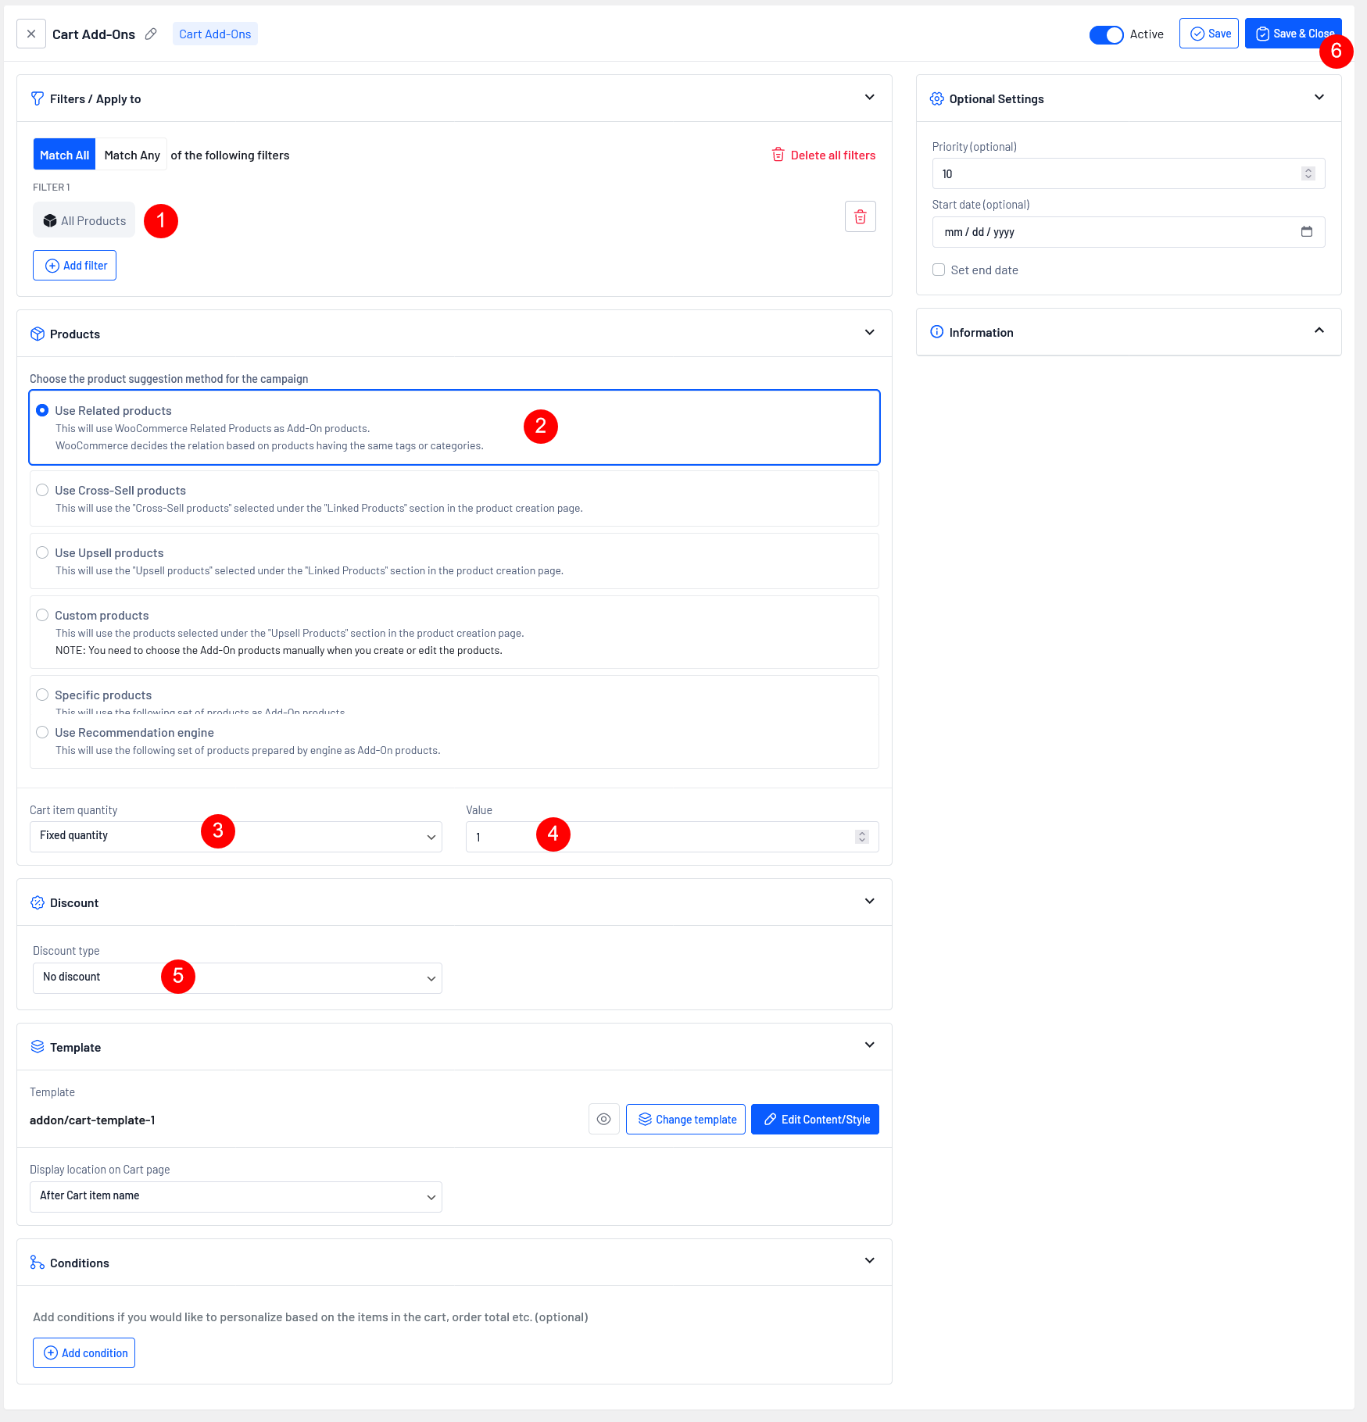Click the Add filter button
1367x1422 pixels.
point(75,266)
